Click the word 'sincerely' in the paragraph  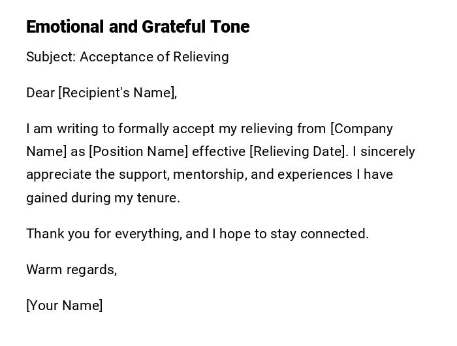(x=388, y=151)
